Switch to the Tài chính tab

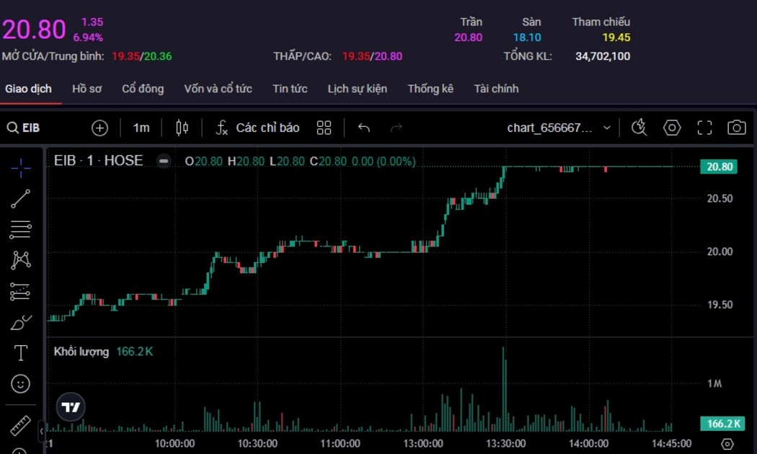pyautogui.click(x=496, y=89)
